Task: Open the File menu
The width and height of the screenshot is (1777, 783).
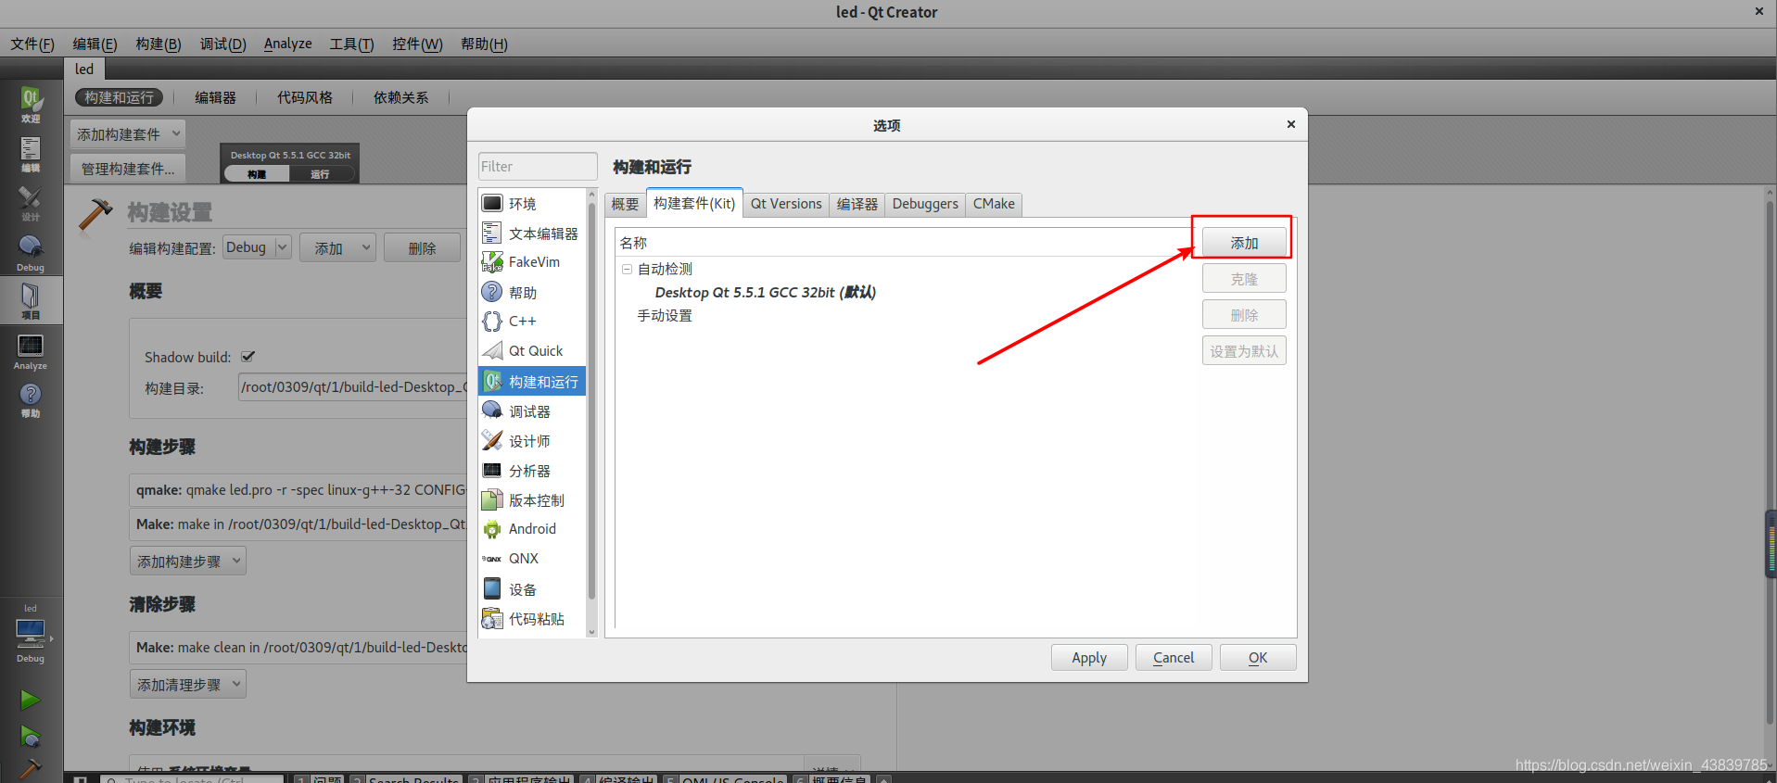Action: click(x=32, y=44)
